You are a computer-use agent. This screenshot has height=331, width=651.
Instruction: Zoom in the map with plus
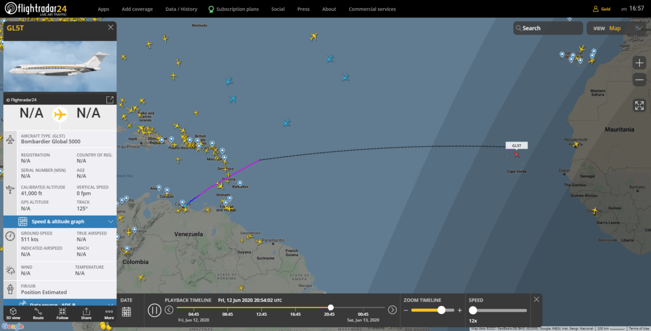(x=639, y=63)
